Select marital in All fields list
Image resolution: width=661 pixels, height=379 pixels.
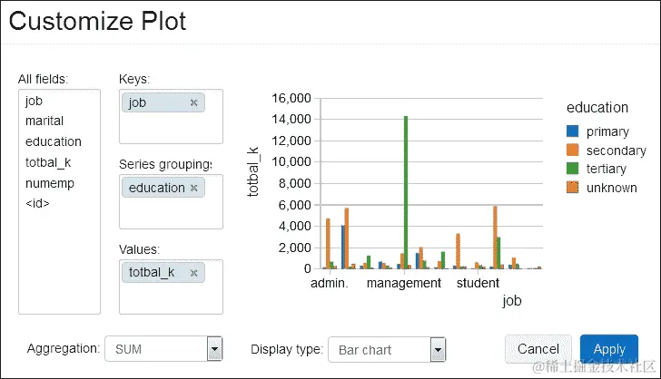(x=44, y=121)
